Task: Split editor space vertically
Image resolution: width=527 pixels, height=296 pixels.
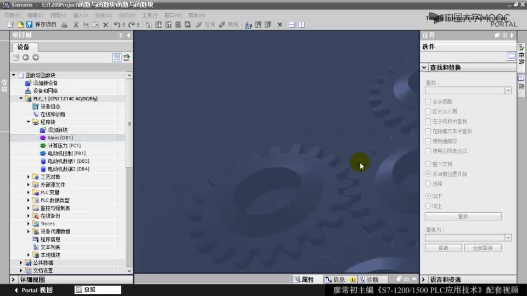Action: [x=301, y=25]
